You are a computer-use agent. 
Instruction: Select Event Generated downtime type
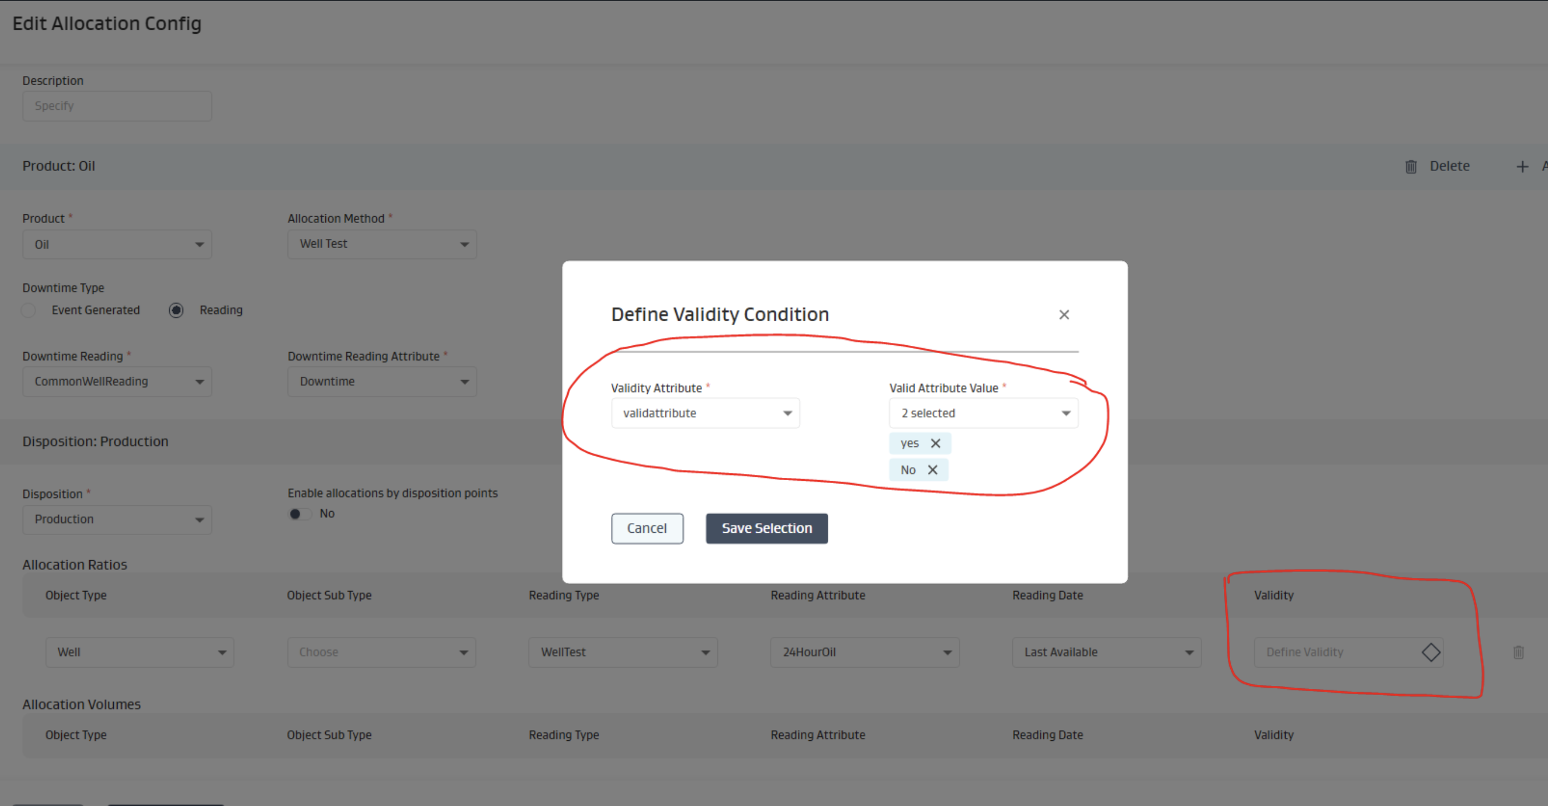click(28, 310)
